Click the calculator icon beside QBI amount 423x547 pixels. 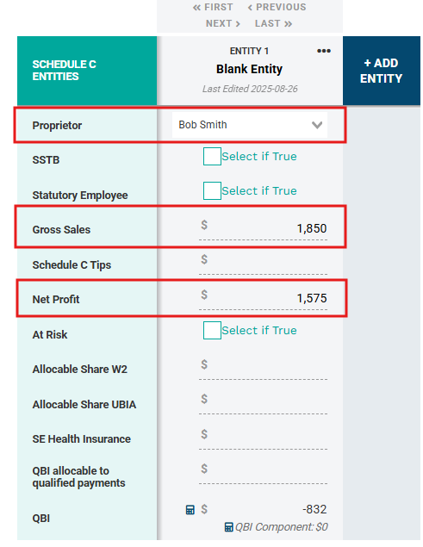(190, 510)
